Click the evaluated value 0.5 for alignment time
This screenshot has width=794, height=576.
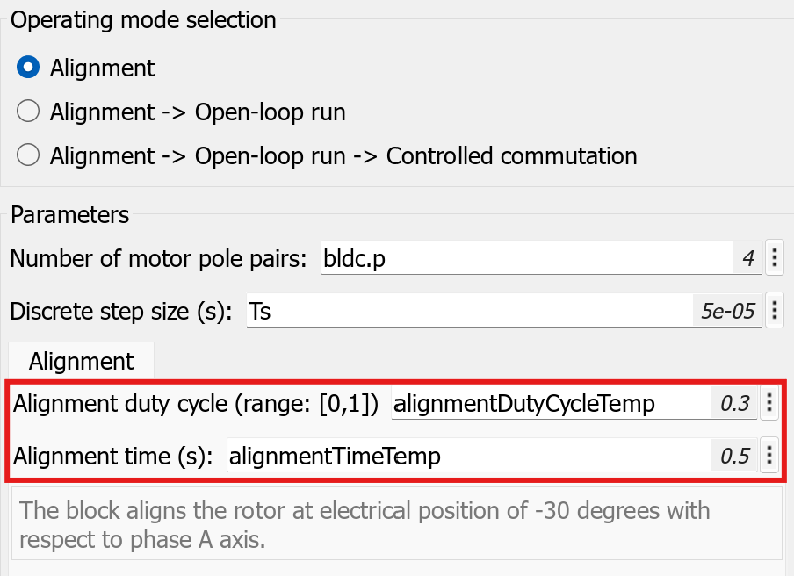734,456
